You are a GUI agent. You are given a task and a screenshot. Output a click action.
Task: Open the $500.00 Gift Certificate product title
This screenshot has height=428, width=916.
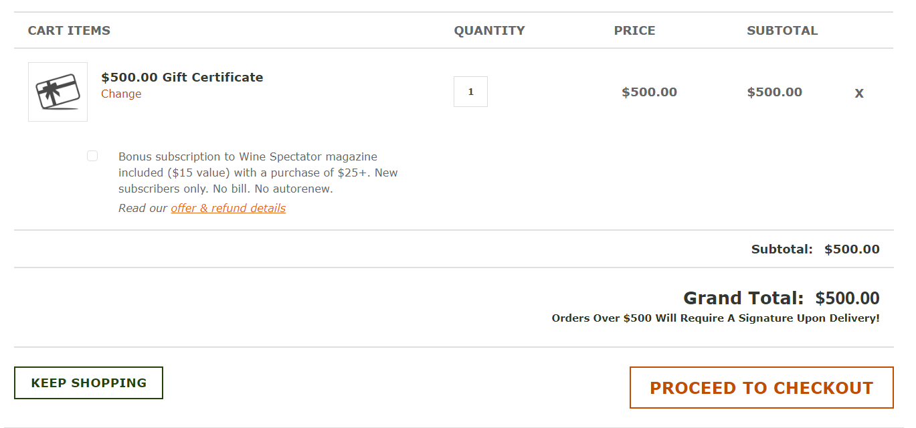point(182,77)
